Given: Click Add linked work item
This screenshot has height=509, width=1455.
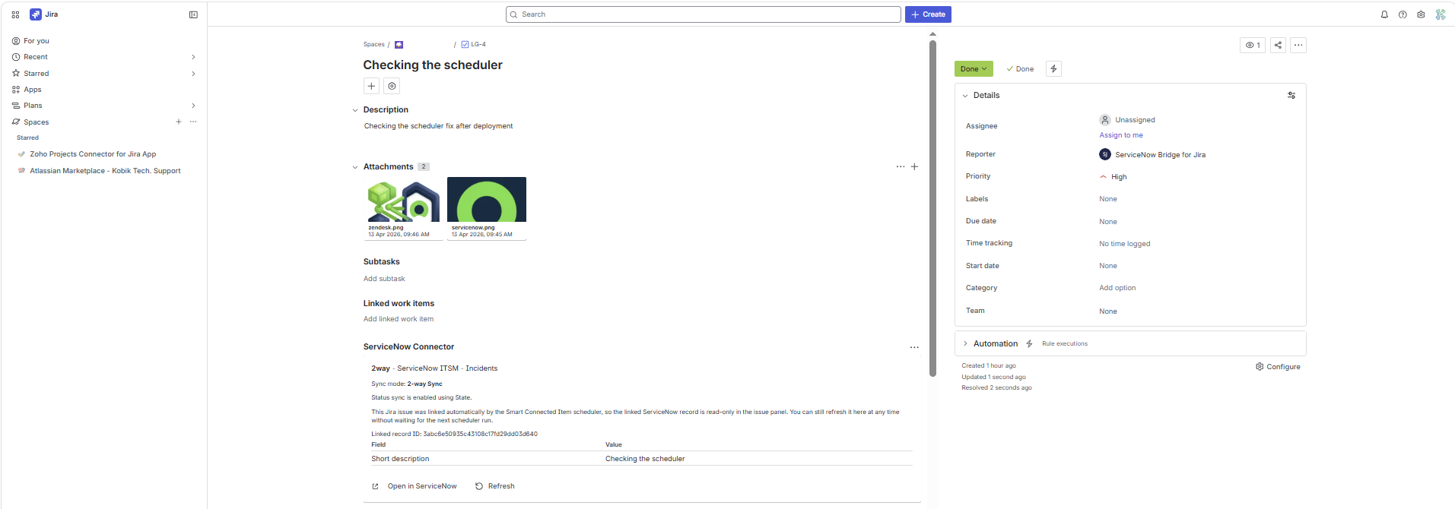Looking at the screenshot, I should [x=399, y=319].
